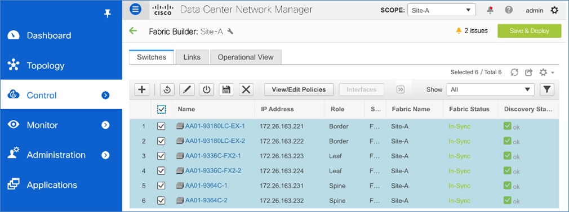The height and width of the screenshot is (212, 569).
Task: Click the funnel filter icon
Action: tap(547, 89)
